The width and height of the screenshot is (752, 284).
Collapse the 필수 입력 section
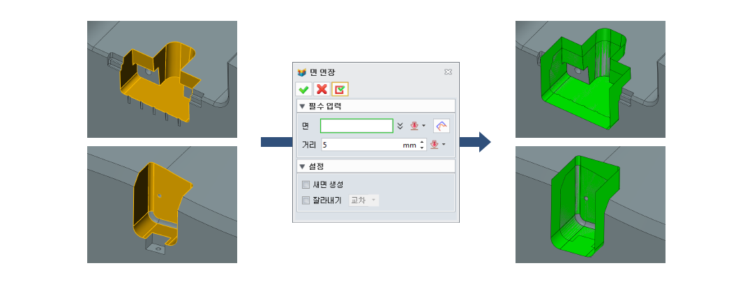[x=302, y=106]
